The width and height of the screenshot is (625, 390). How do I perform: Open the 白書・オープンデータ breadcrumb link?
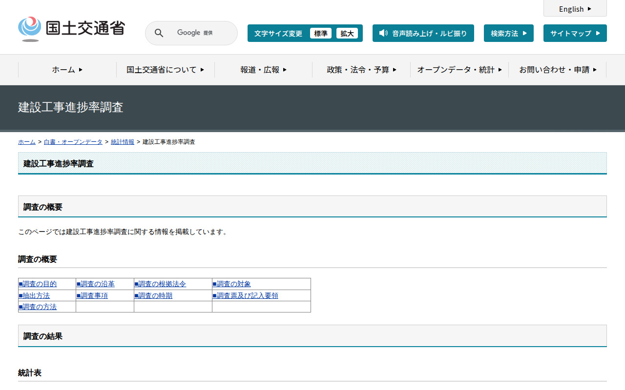pos(73,142)
